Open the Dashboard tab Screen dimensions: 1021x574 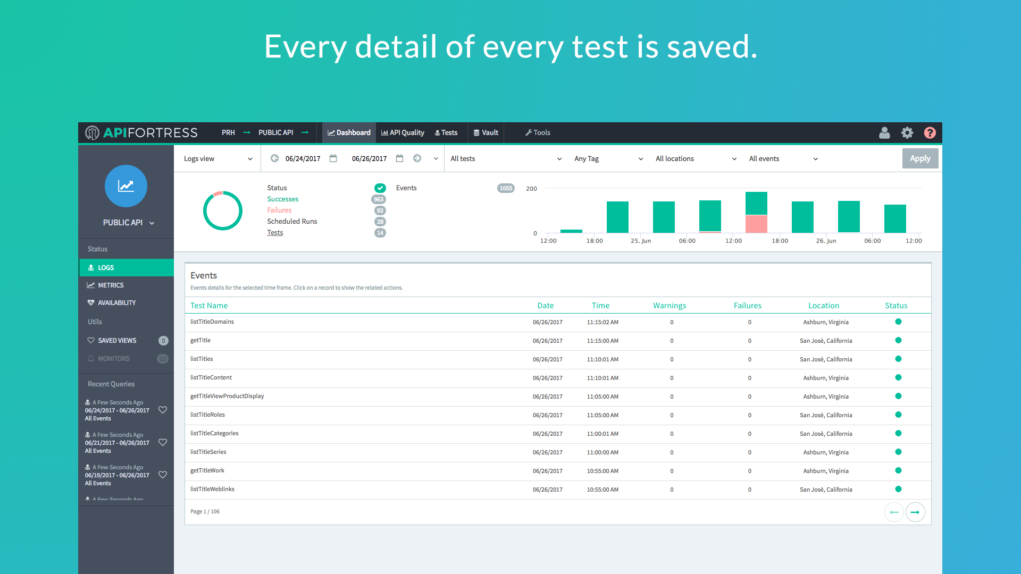pos(349,132)
